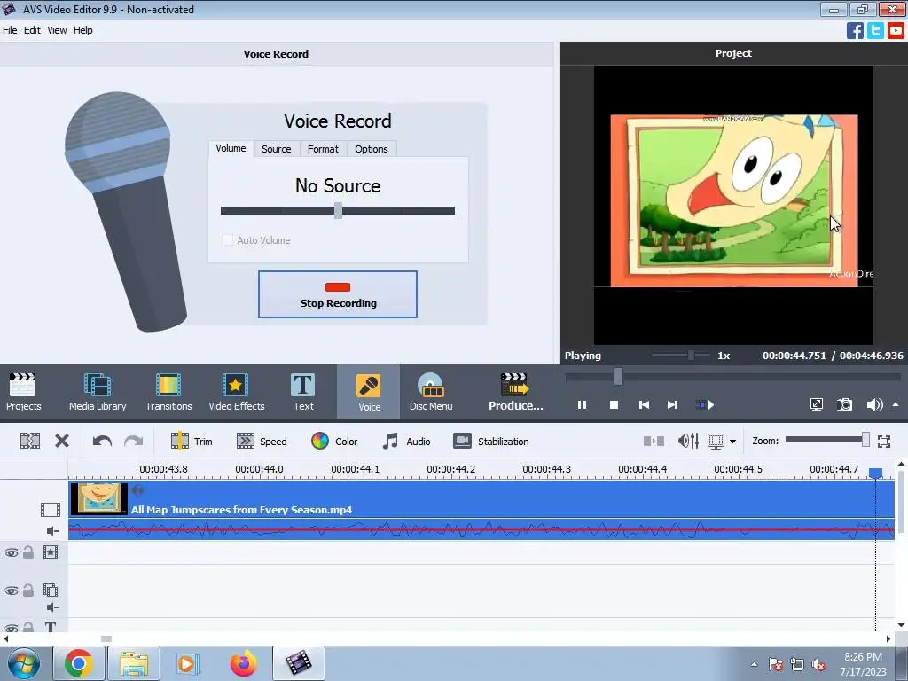Screen dimensions: 908x681
Task: Open the Audio tool
Action: tap(406, 442)
